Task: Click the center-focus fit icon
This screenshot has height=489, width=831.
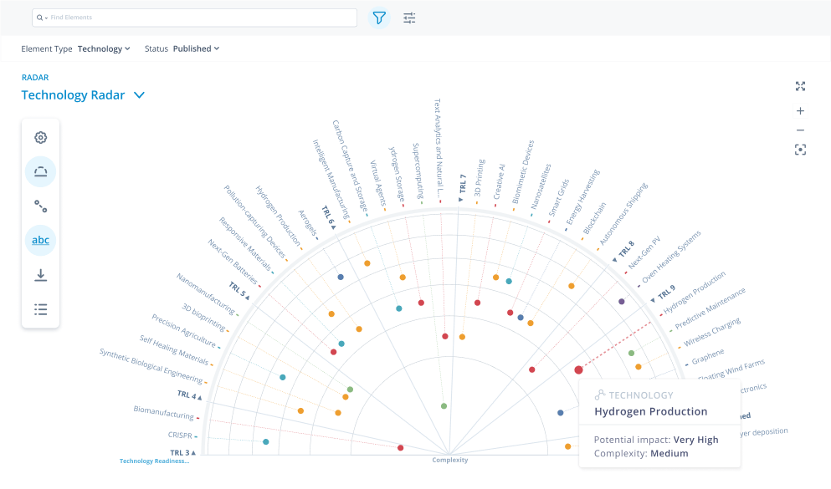Action: [x=800, y=150]
